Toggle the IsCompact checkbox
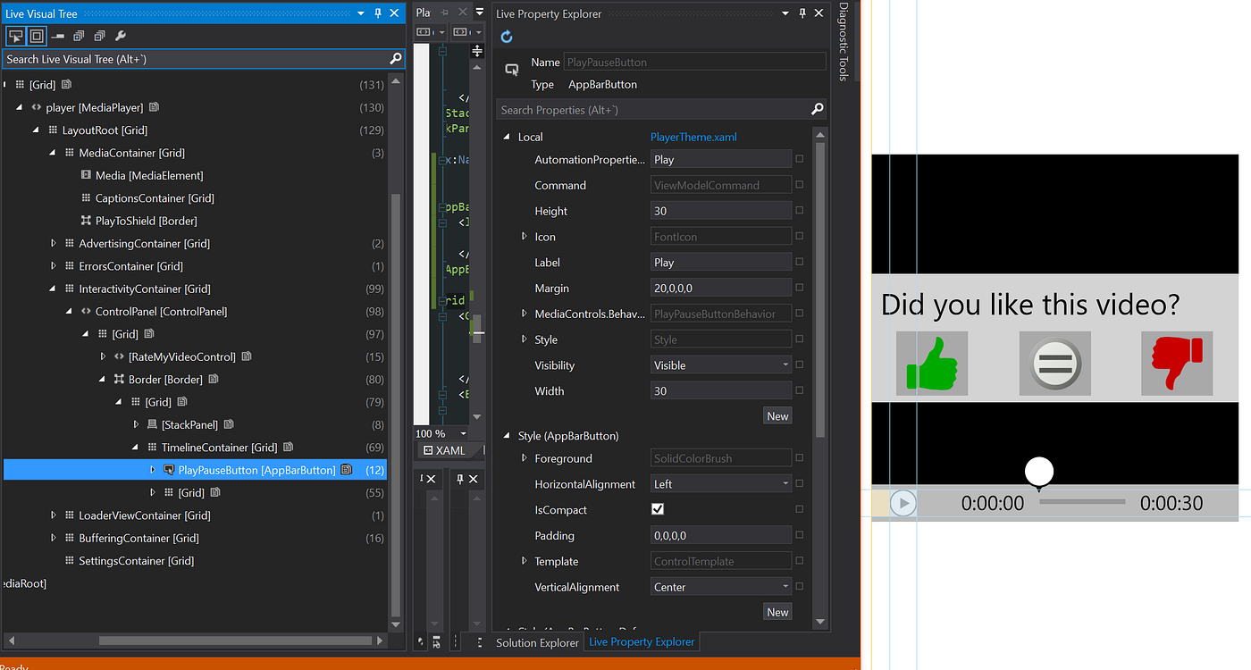 click(x=658, y=509)
